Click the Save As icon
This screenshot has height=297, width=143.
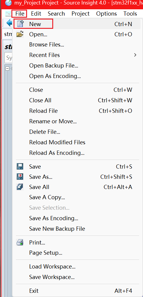[20, 177]
